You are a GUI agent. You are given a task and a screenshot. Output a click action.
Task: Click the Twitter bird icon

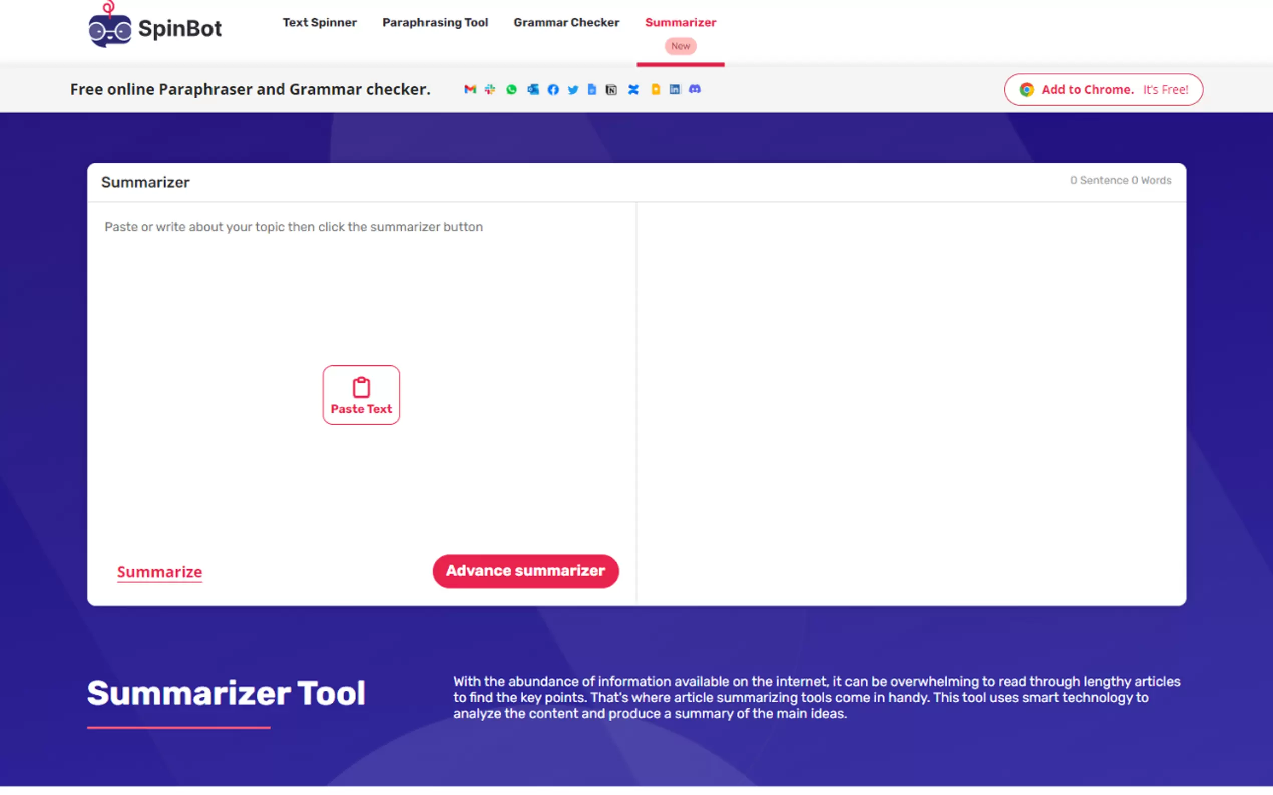(572, 90)
